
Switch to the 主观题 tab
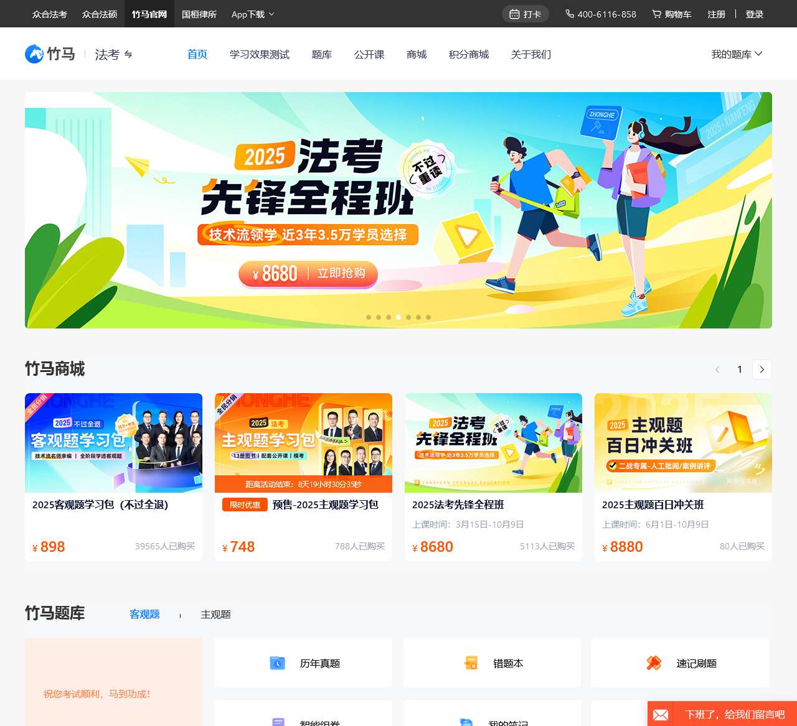click(x=216, y=614)
